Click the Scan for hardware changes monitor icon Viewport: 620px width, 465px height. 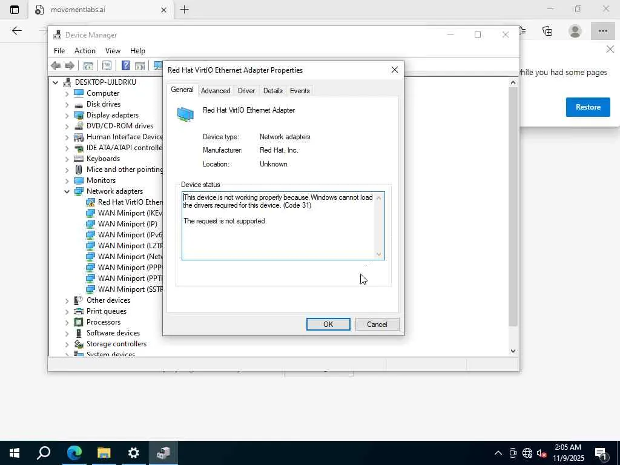tap(158, 65)
